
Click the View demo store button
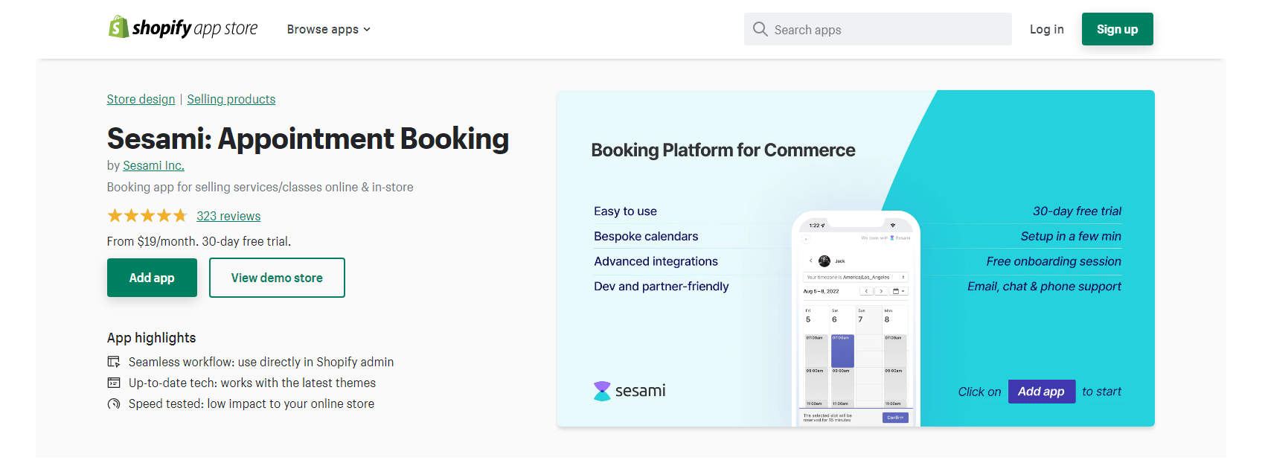pyautogui.click(x=277, y=278)
